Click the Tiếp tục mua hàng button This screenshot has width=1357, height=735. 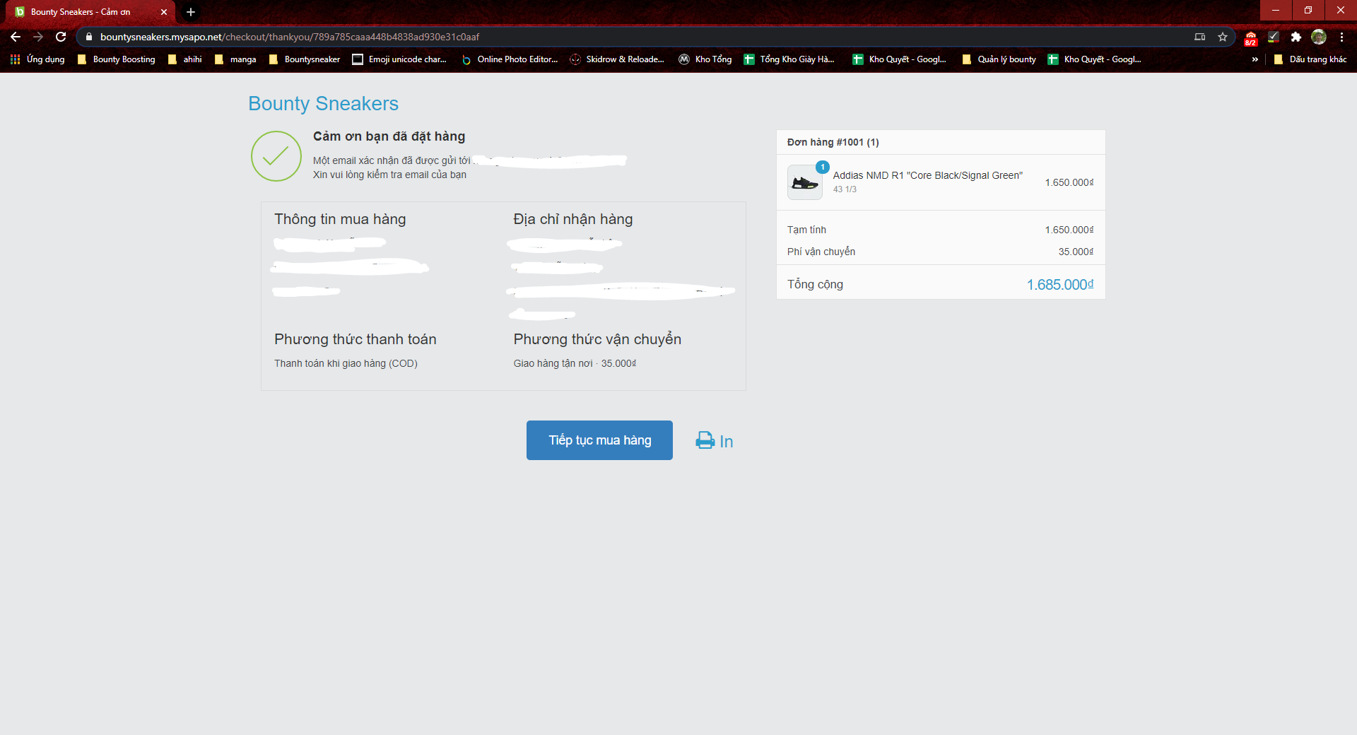pyautogui.click(x=599, y=440)
